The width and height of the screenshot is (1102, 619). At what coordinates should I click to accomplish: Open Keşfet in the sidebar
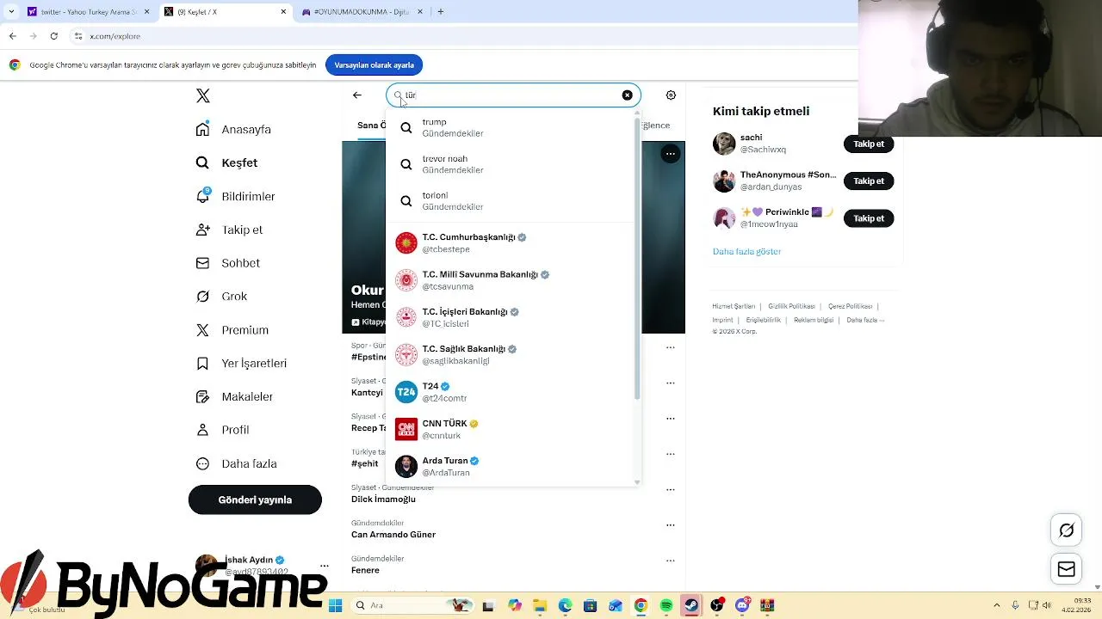227,163
